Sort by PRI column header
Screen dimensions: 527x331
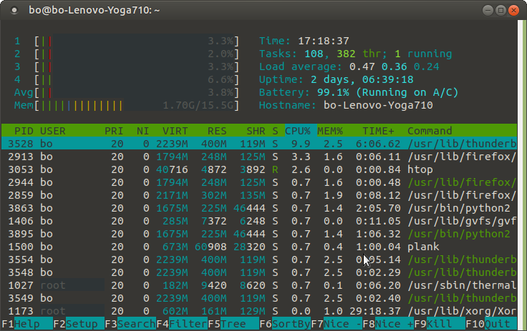(114, 131)
